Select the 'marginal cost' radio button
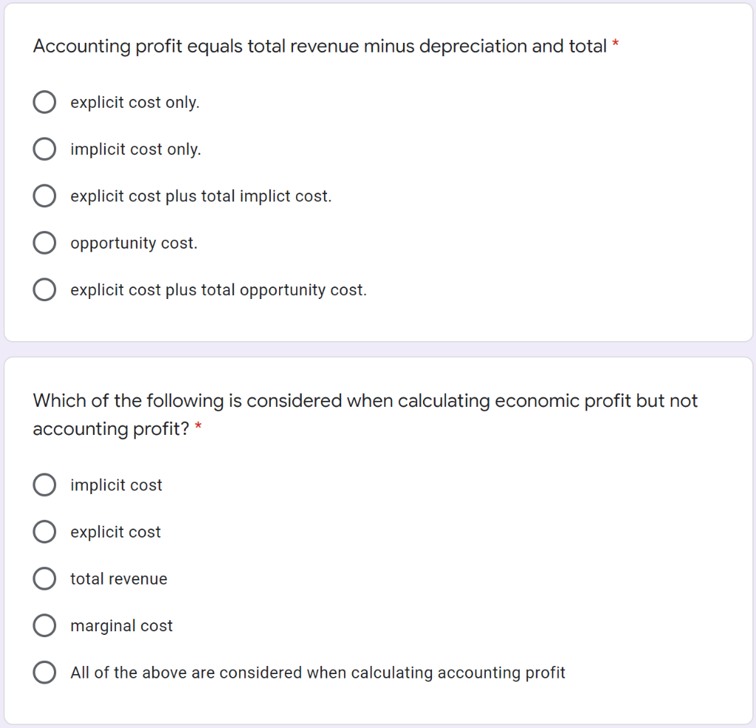Image resolution: width=756 pixels, height=728 pixels. (44, 625)
